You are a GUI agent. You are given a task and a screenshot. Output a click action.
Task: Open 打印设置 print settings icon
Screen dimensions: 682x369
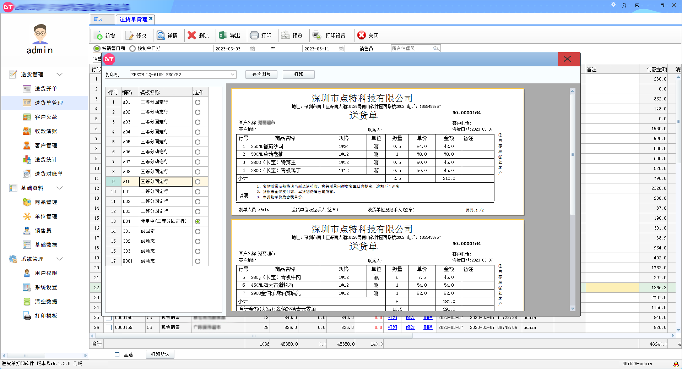click(x=317, y=35)
